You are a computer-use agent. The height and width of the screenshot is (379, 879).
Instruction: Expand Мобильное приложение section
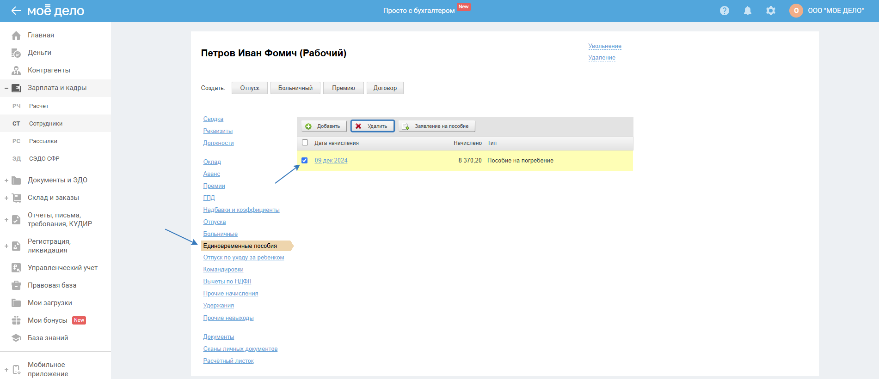tap(6, 370)
